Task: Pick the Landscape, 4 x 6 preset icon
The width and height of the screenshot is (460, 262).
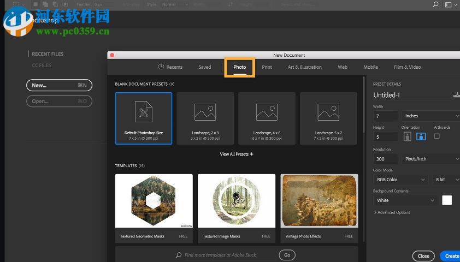Action: pos(267,112)
